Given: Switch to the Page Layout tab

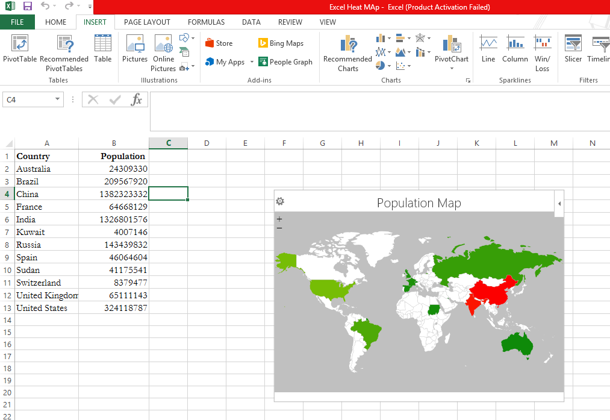Looking at the screenshot, I should [x=147, y=22].
